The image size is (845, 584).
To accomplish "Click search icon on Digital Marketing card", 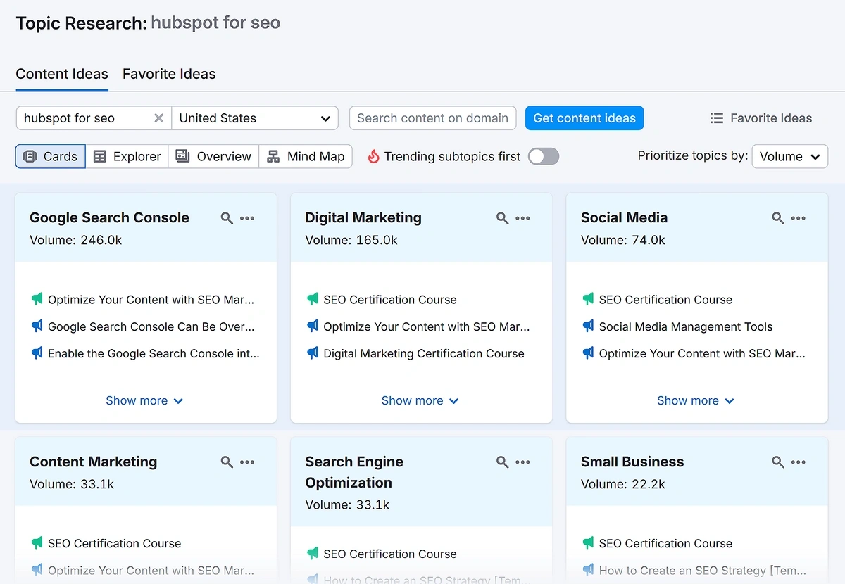I will point(502,218).
